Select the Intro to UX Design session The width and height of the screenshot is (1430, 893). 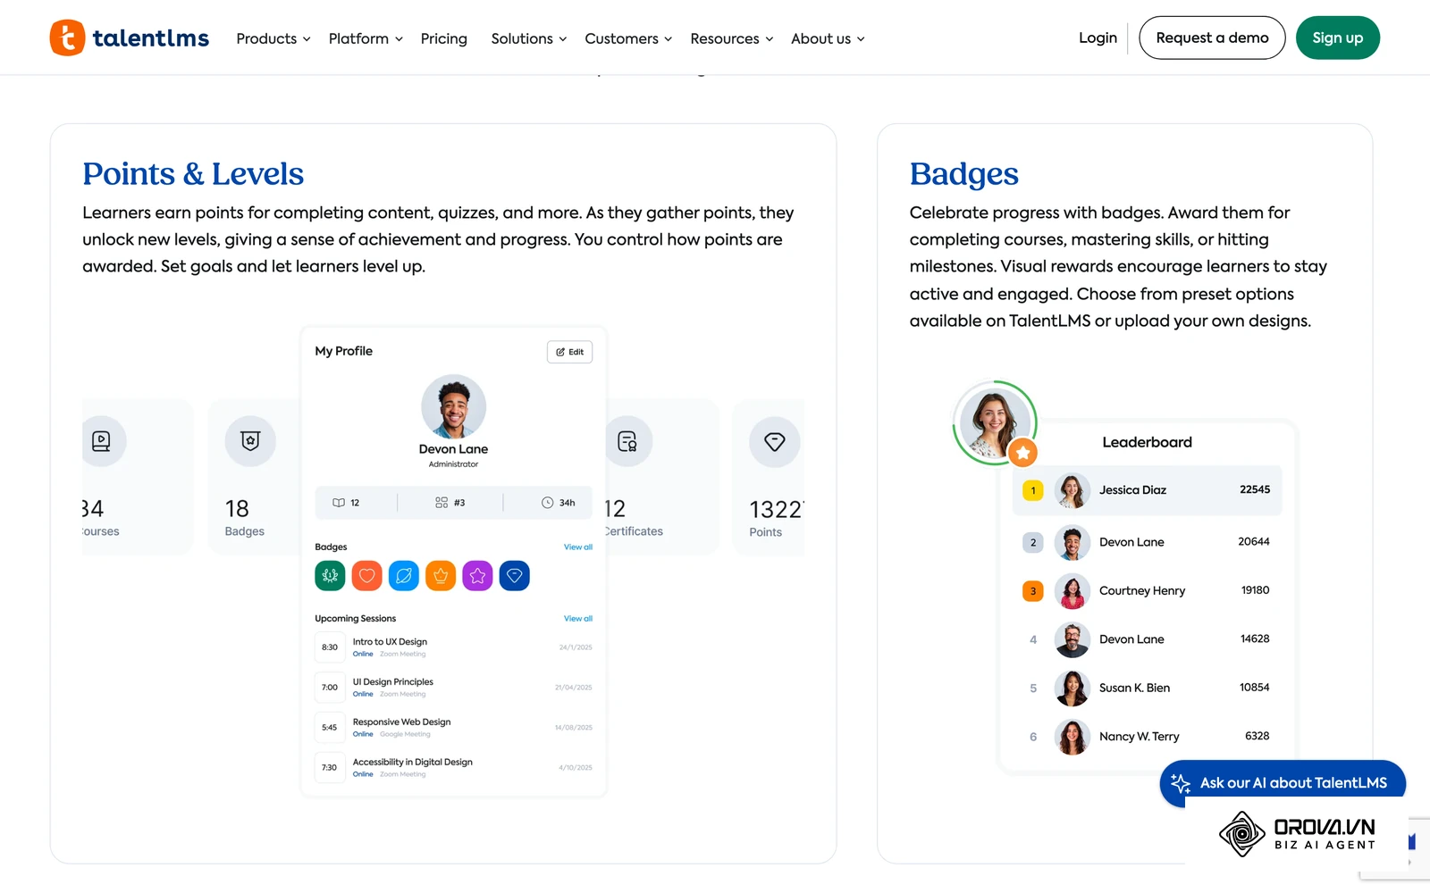(453, 647)
